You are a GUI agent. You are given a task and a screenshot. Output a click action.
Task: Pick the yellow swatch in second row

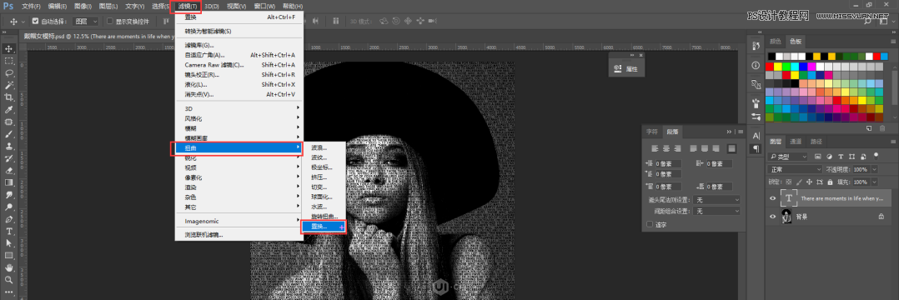tap(777, 67)
